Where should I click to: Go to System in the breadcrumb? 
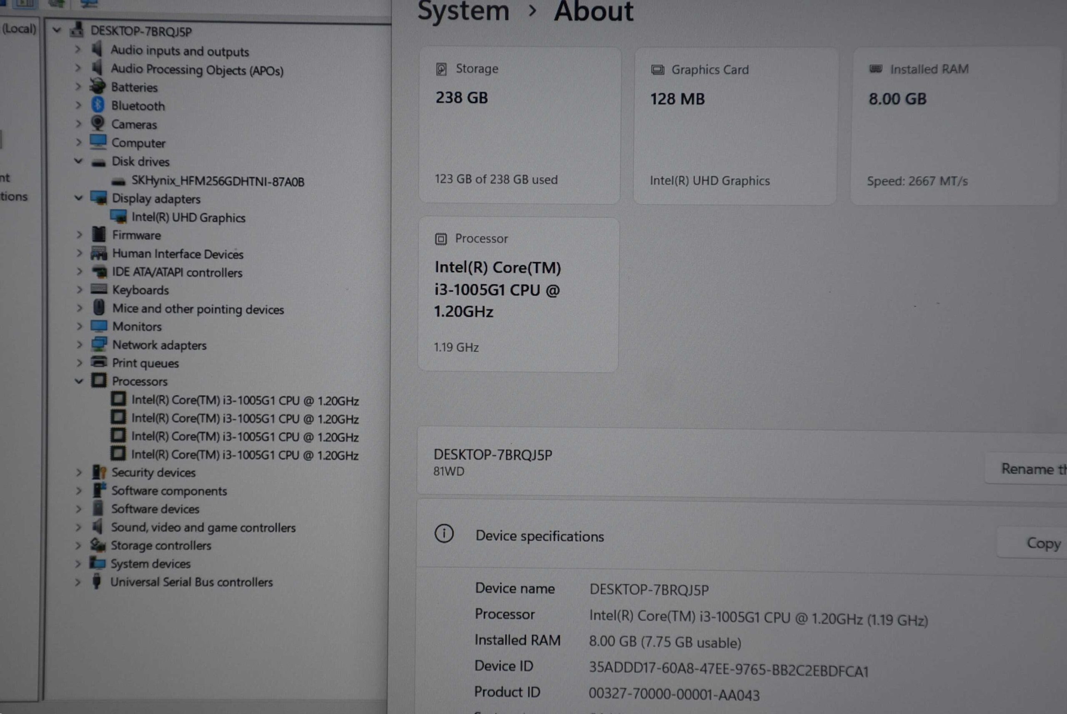click(463, 11)
